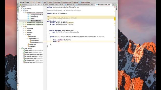Toggle the Captures tool window tab
Viewport: 161px width, 90px height.
point(18,27)
